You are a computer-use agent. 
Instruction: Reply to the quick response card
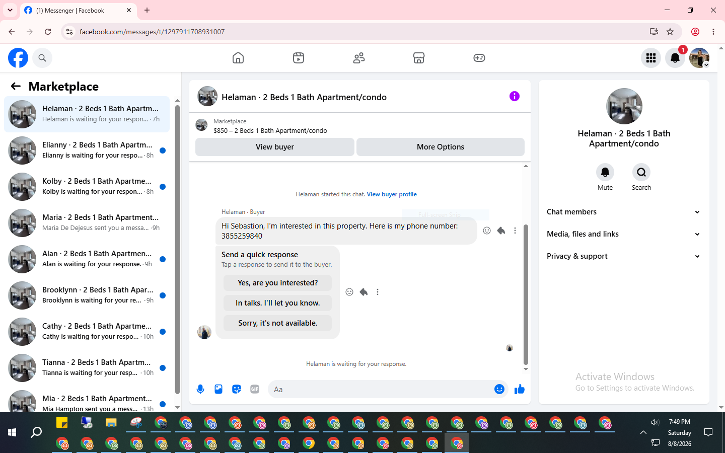[x=364, y=292]
